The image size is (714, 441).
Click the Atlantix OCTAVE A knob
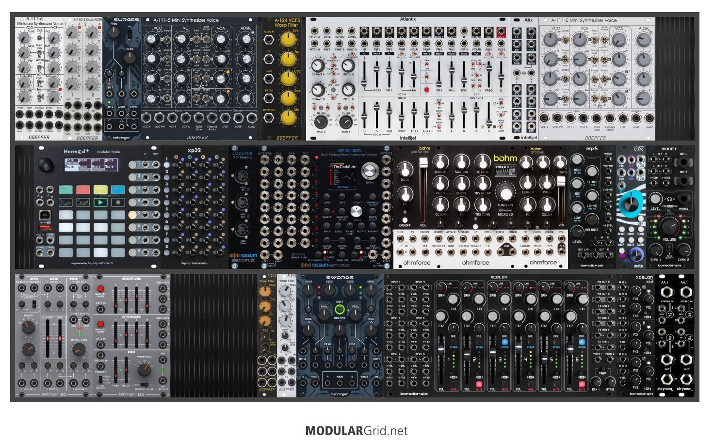tap(318, 65)
